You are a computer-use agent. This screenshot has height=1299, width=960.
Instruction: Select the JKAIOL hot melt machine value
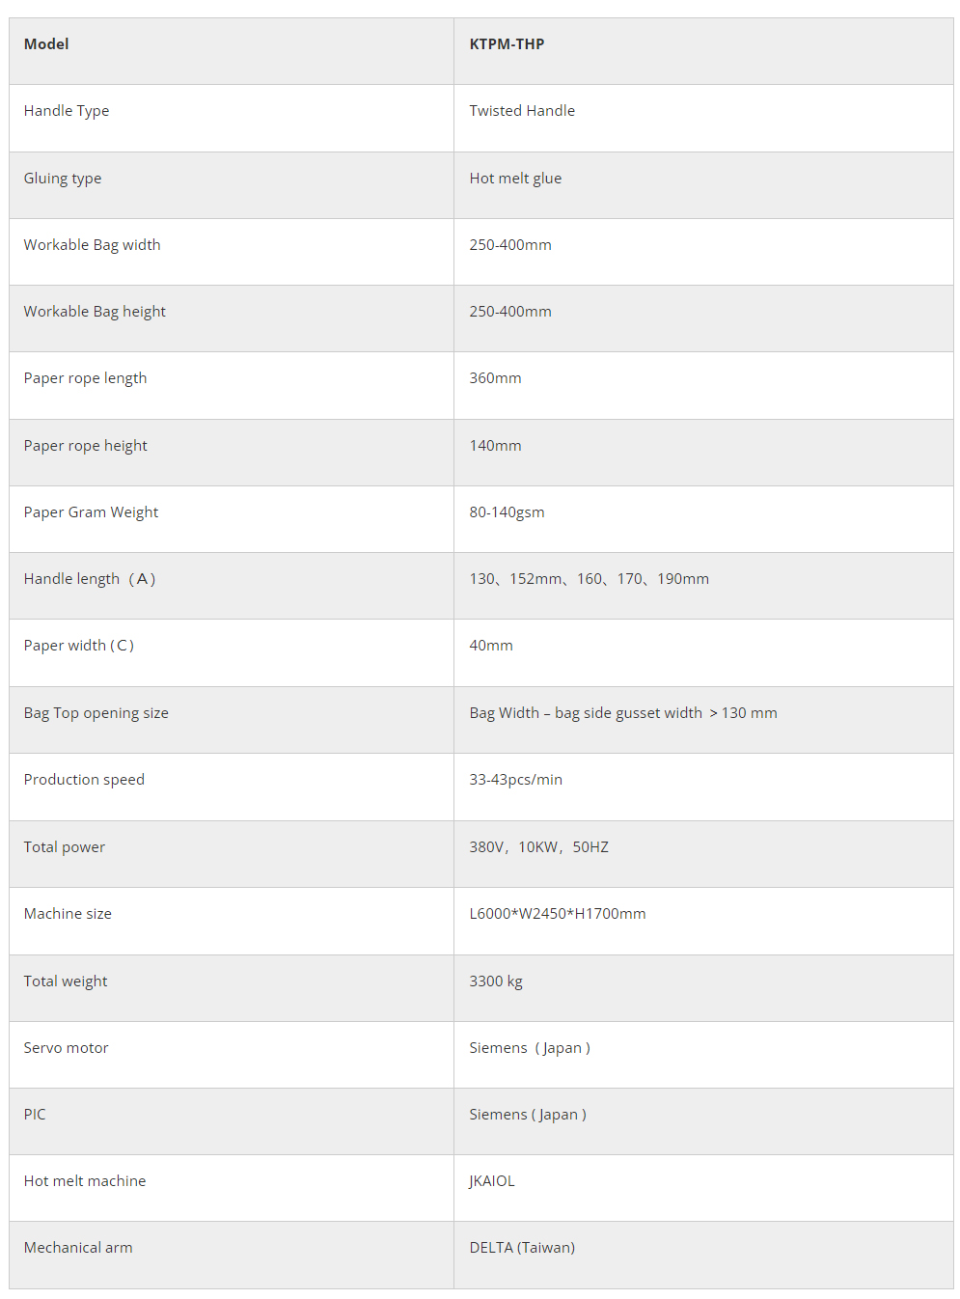click(492, 1181)
